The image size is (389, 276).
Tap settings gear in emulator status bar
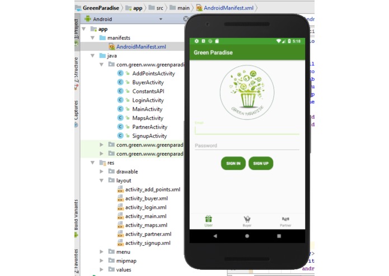(x=196, y=41)
